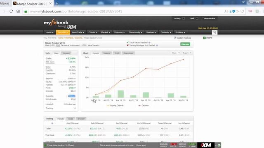The height and width of the screenshot is (148, 264).
Task: Open the Brokers dropdown
Action: tap(180, 32)
